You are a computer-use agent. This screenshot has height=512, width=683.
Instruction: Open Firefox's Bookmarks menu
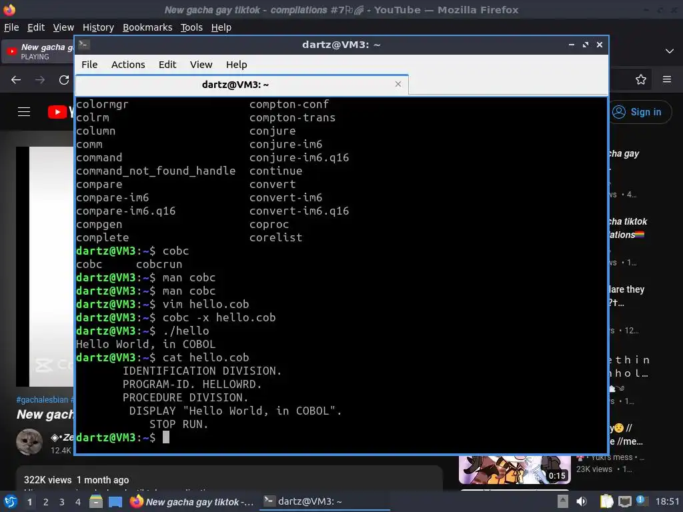[147, 27]
